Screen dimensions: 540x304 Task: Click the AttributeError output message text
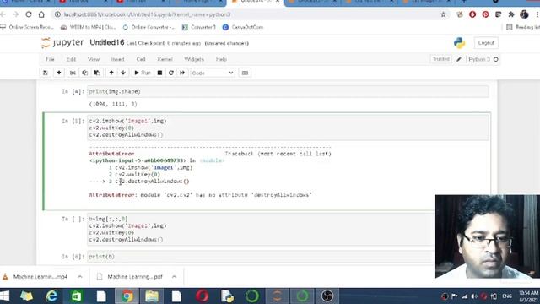(x=201, y=195)
